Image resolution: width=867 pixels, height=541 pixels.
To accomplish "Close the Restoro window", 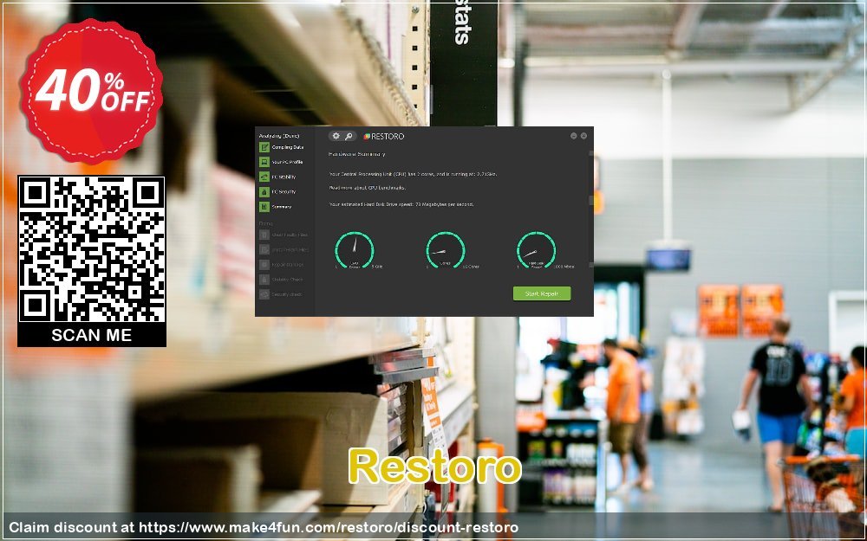I will click(583, 136).
